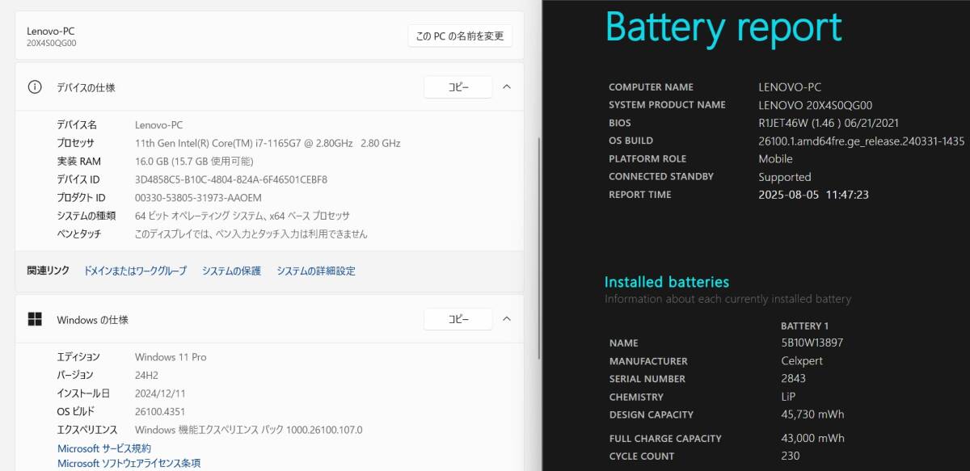Click the Battery report heading

(x=723, y=28)
